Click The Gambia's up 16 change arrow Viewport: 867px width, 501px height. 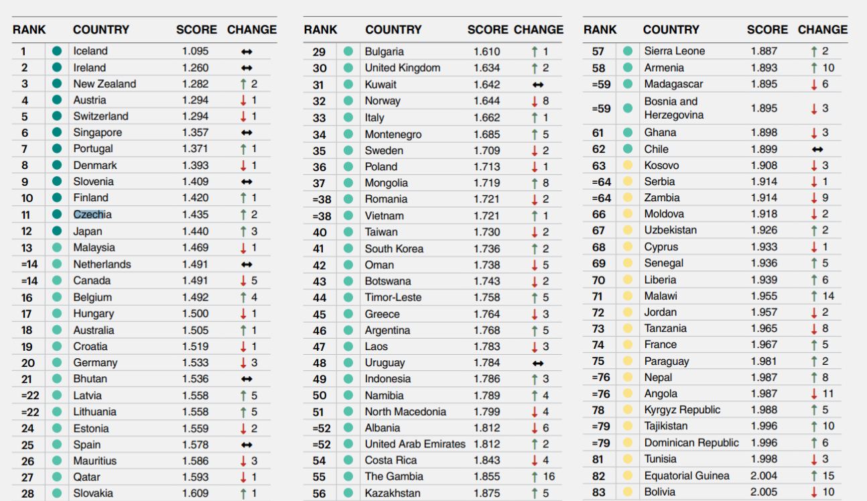(535, 477)
